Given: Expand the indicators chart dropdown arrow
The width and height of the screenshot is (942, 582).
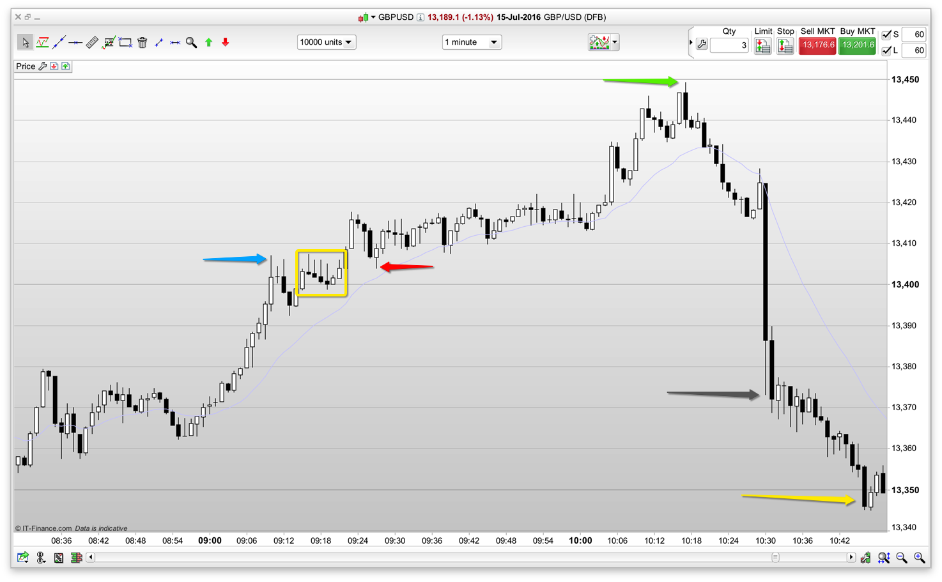Looking at the screenshot, I should 615,42.
